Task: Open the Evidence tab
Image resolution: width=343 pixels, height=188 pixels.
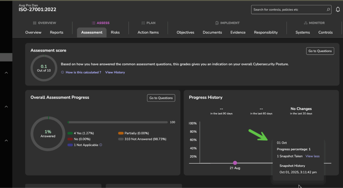Action: pos(238,32)
